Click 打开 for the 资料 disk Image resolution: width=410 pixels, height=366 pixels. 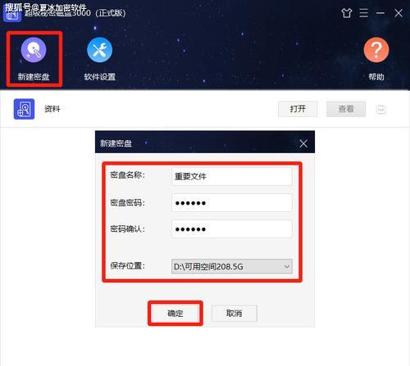point(298,109)
